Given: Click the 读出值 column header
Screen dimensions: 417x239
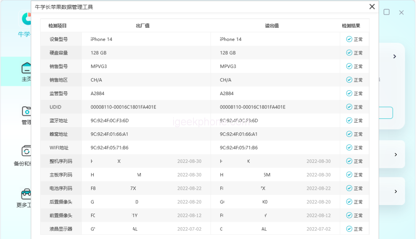Looking at the screenshot, I should 272,26.
